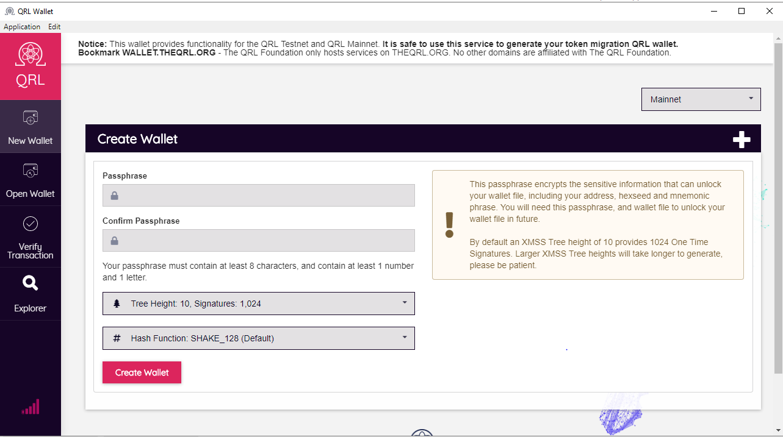This screenshot has height=437, width=783.
Task: Click the exclamation mark warning icon
Action: 450,225
